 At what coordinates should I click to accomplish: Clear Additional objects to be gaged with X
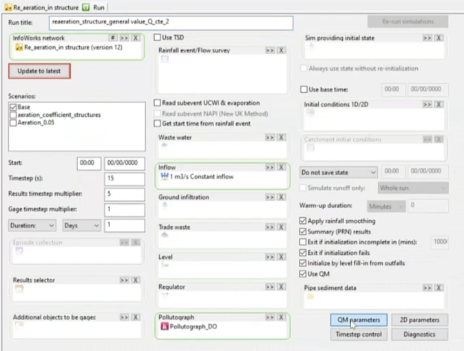(x=136, y=317)
